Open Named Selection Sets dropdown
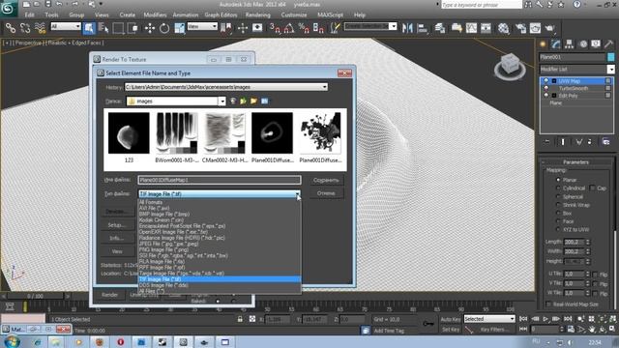Screen dimensions: 619x348 [393, 26]
